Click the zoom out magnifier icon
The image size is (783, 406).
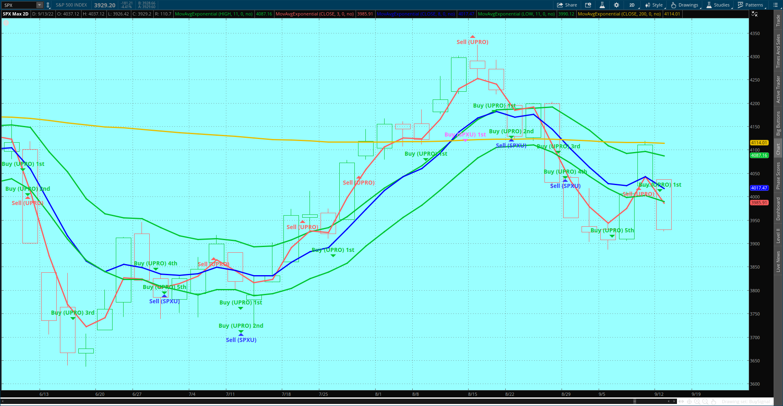(x=705, y=402)
